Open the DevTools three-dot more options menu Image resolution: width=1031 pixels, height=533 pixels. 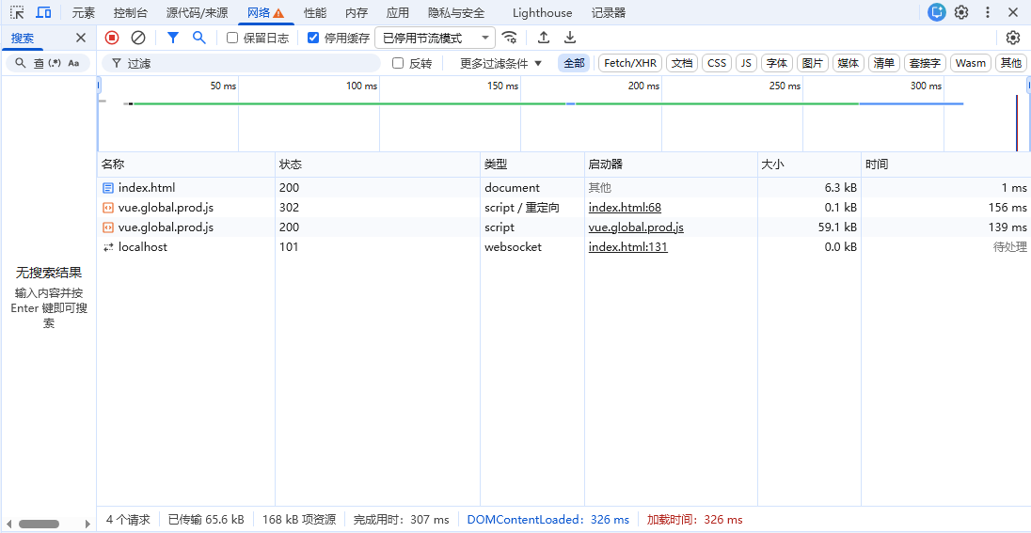click(988, 12)
